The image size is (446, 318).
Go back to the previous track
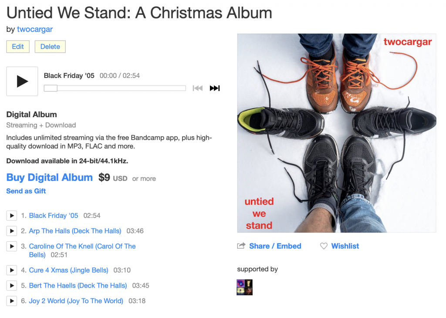[198, 88]
